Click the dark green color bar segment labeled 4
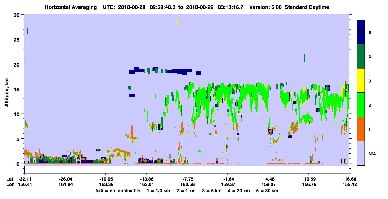The image size is (388, 199). tap(361, 56)
